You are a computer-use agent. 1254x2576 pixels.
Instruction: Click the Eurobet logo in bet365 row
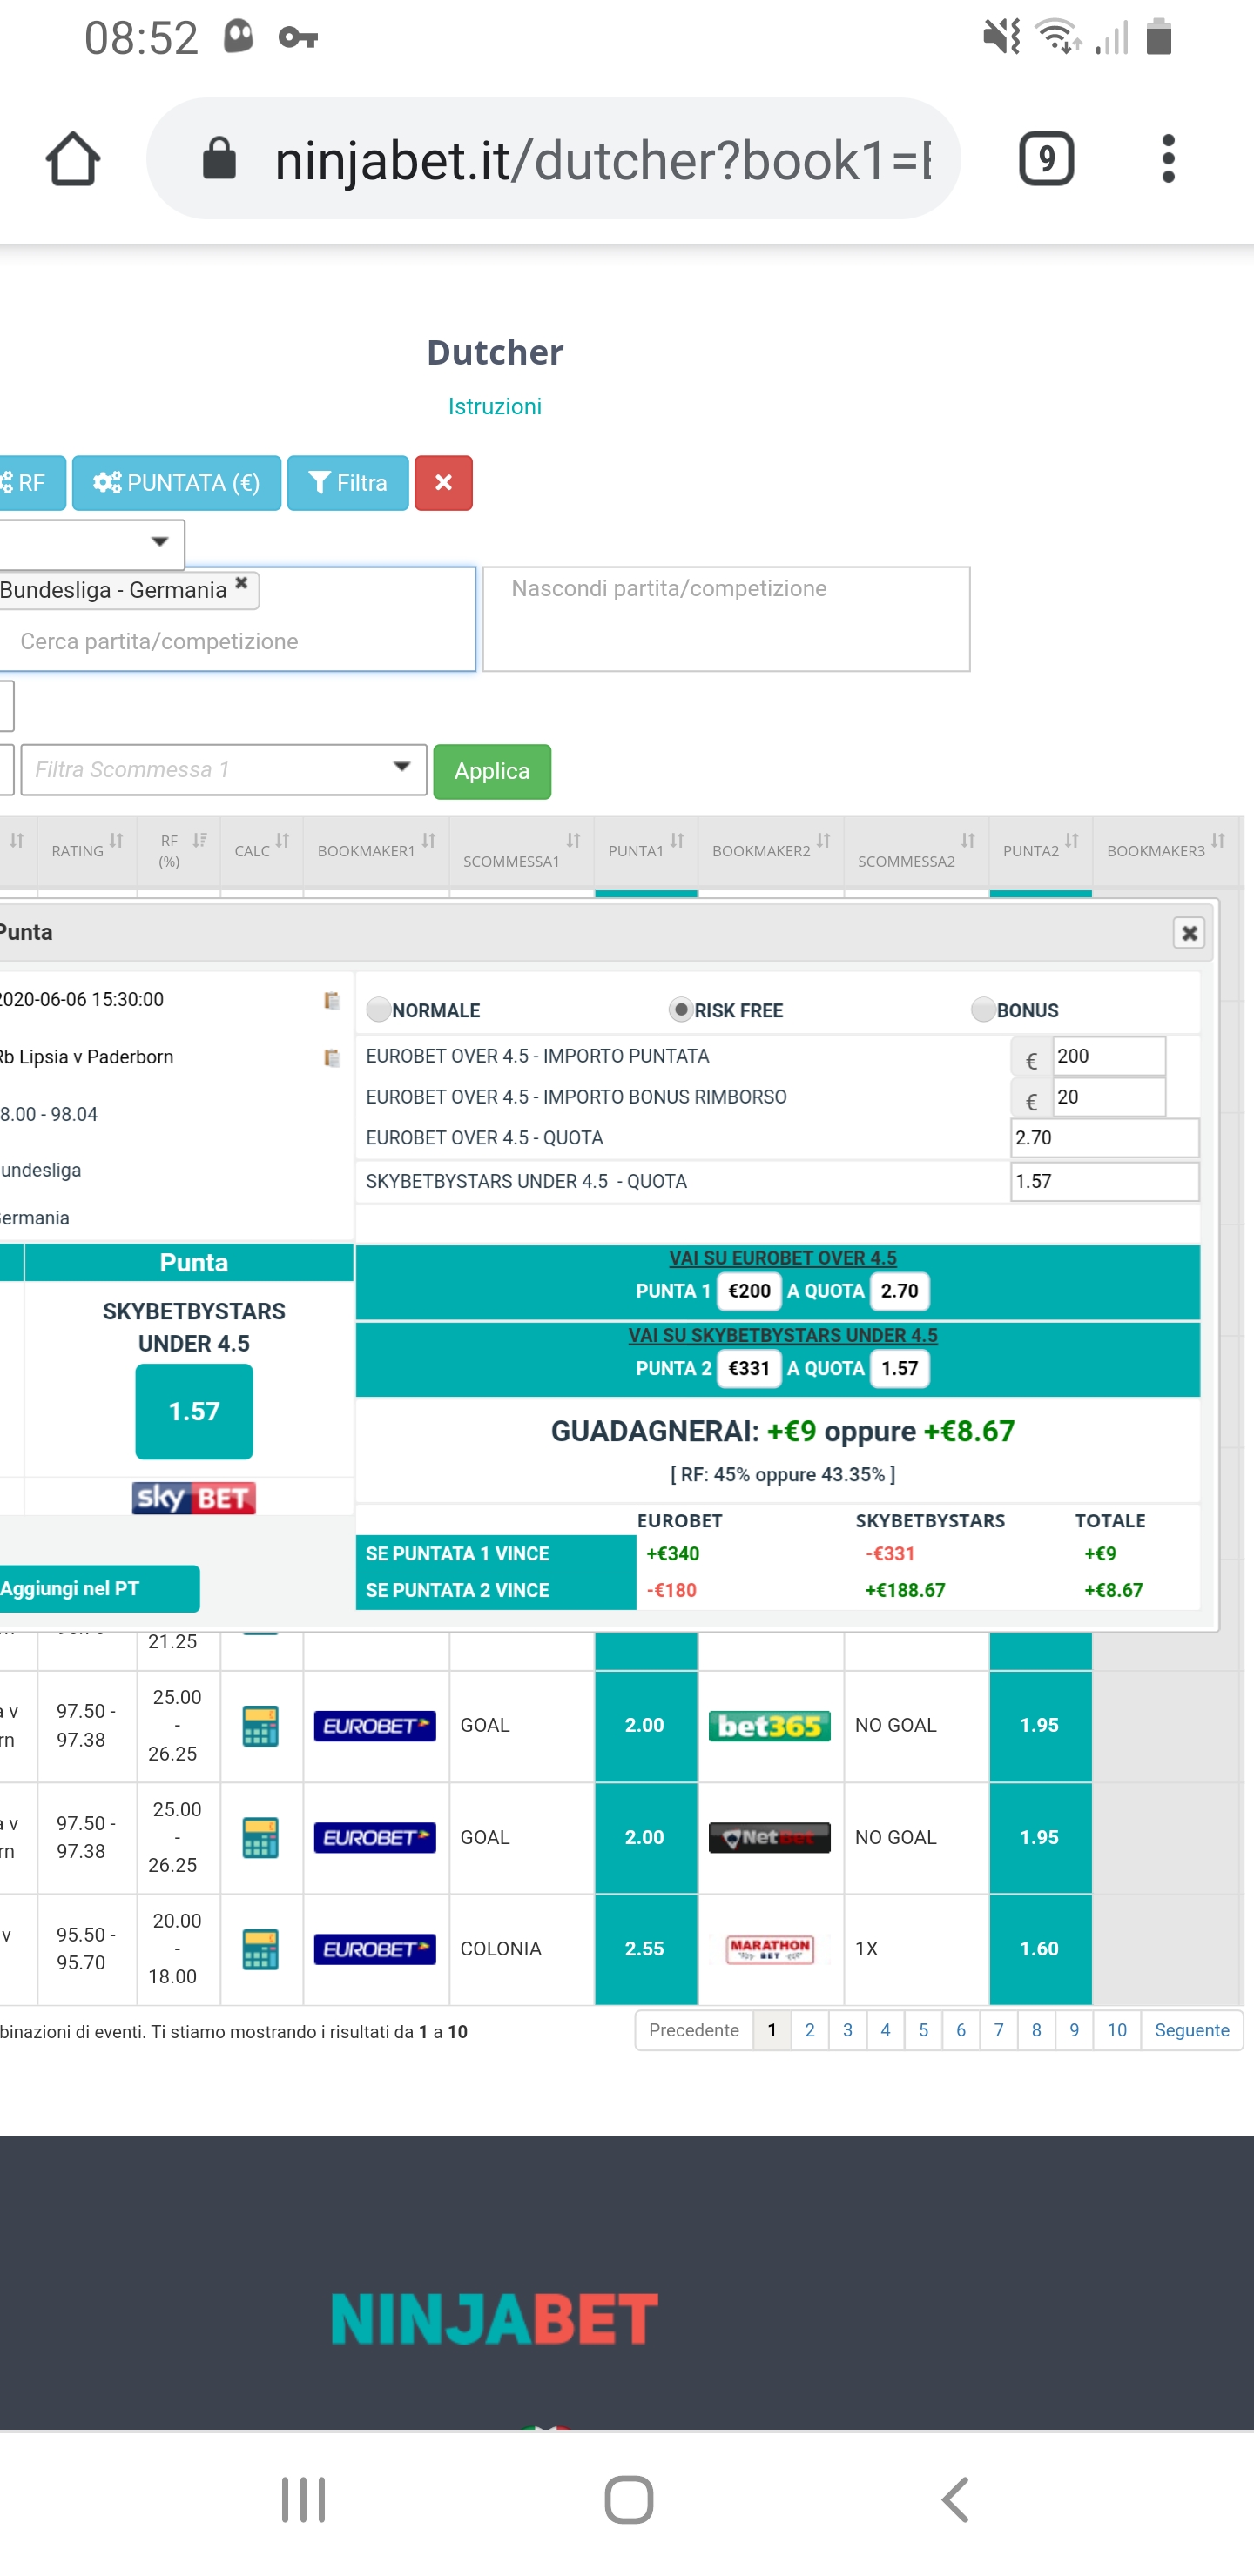[x=374, y=1726]
